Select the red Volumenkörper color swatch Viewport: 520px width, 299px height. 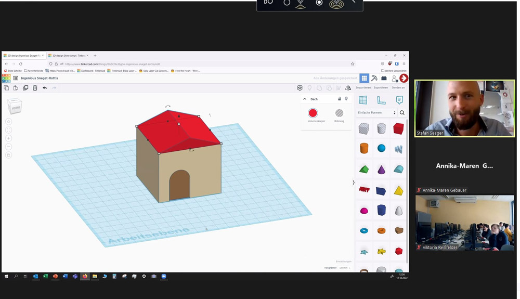313,113
